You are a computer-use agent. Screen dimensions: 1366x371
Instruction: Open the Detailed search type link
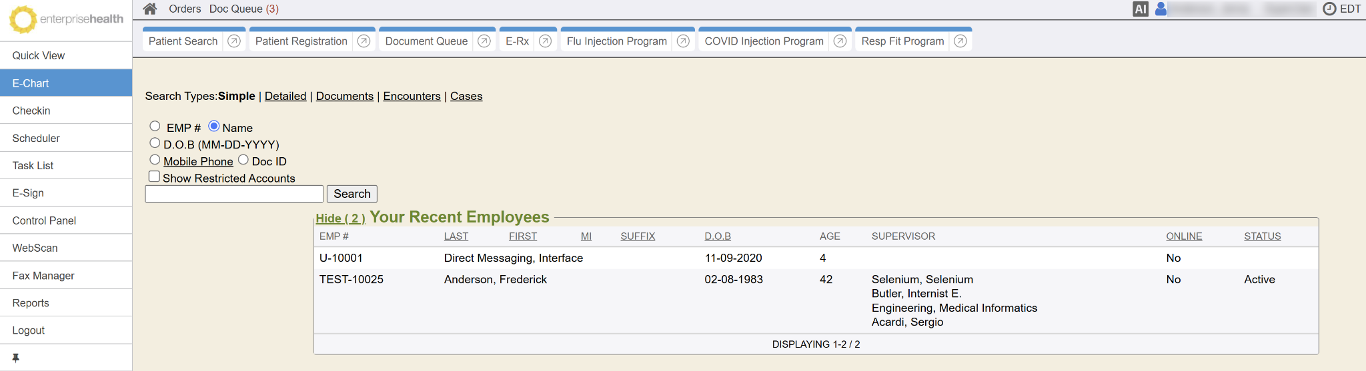[x=285, y=96]
